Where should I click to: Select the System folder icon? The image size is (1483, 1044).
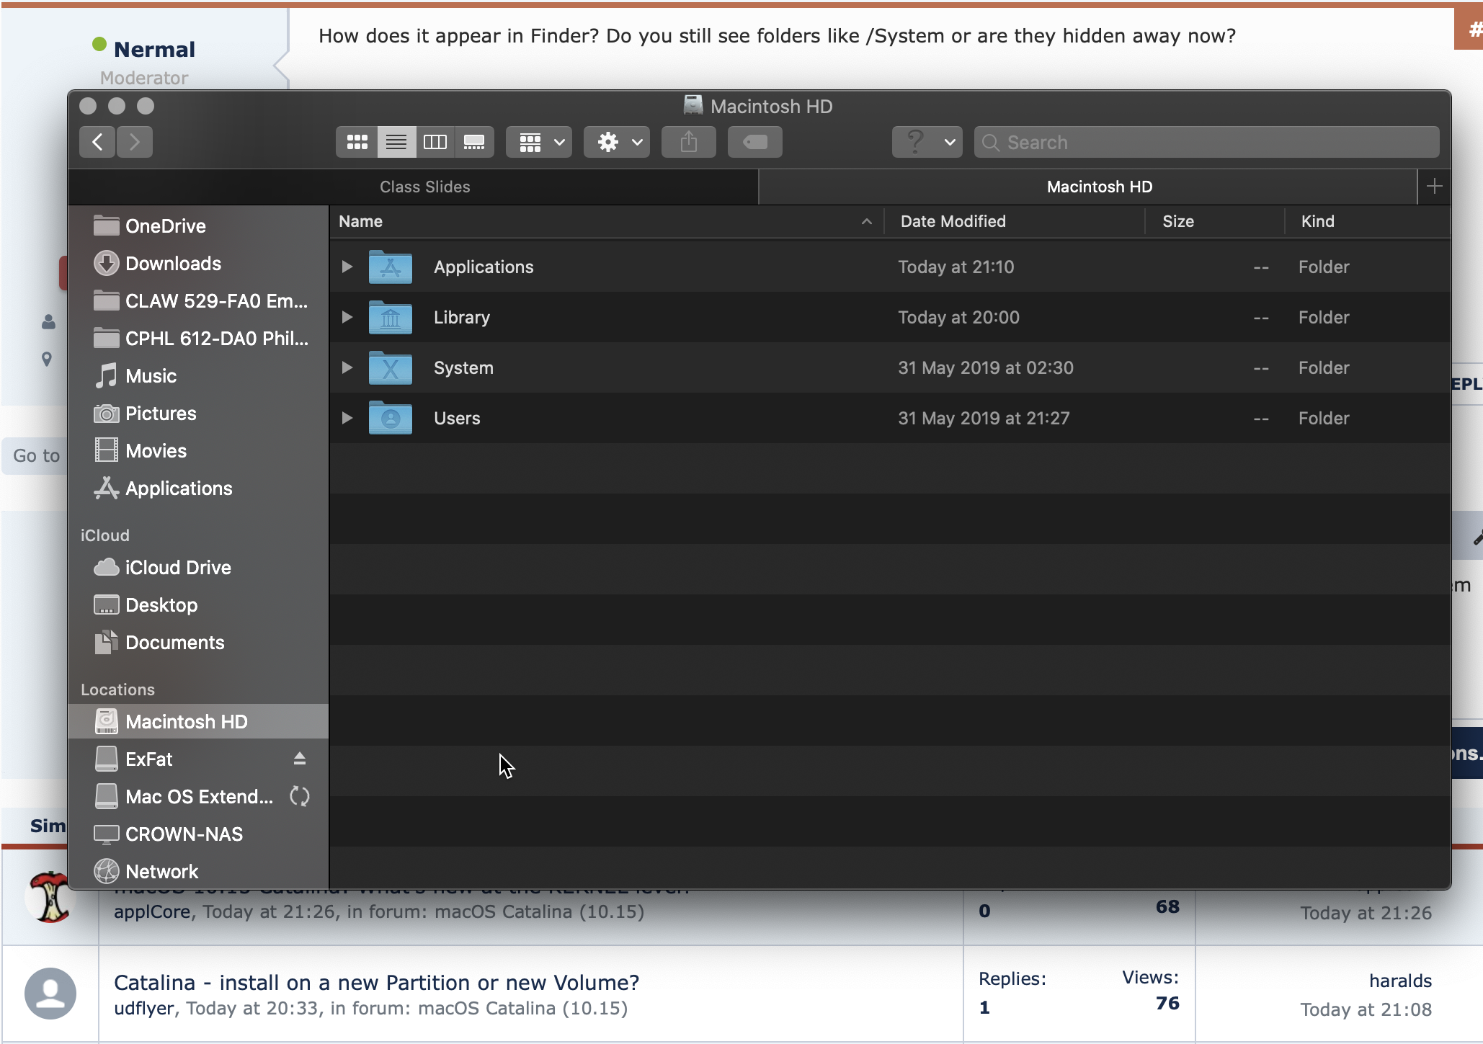[x=390, y=367]
